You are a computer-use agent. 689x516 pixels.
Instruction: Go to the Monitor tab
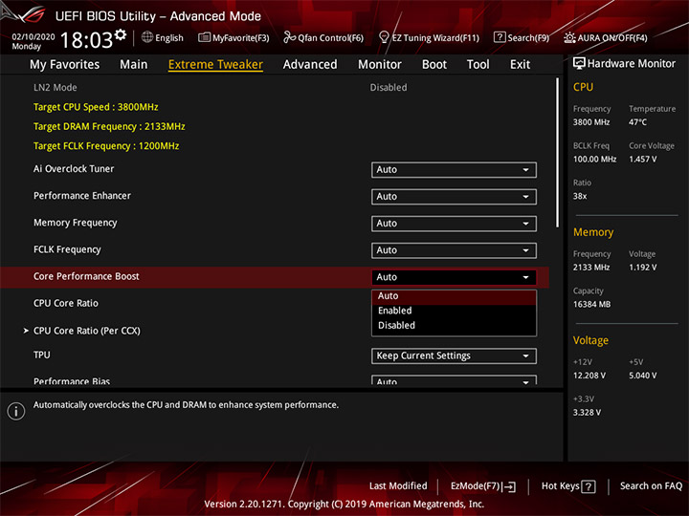pos(380,65)
